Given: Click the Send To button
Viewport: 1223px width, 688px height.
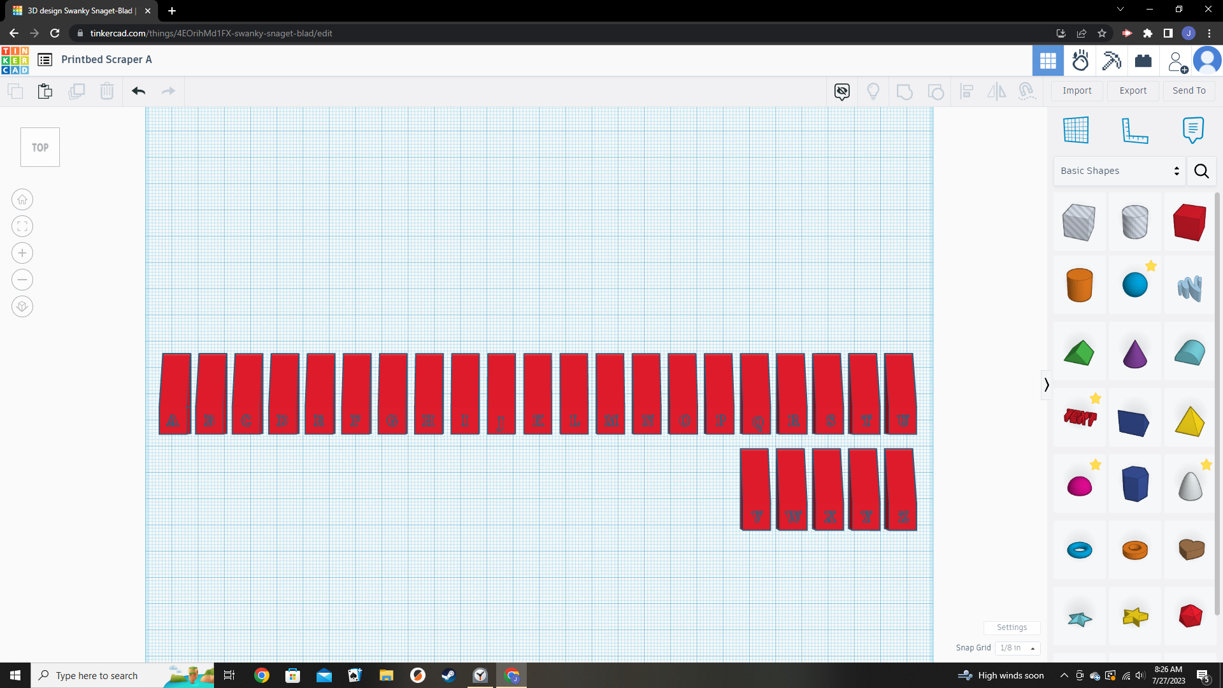Looking at the screenshot, I should tap(1189, 90).
